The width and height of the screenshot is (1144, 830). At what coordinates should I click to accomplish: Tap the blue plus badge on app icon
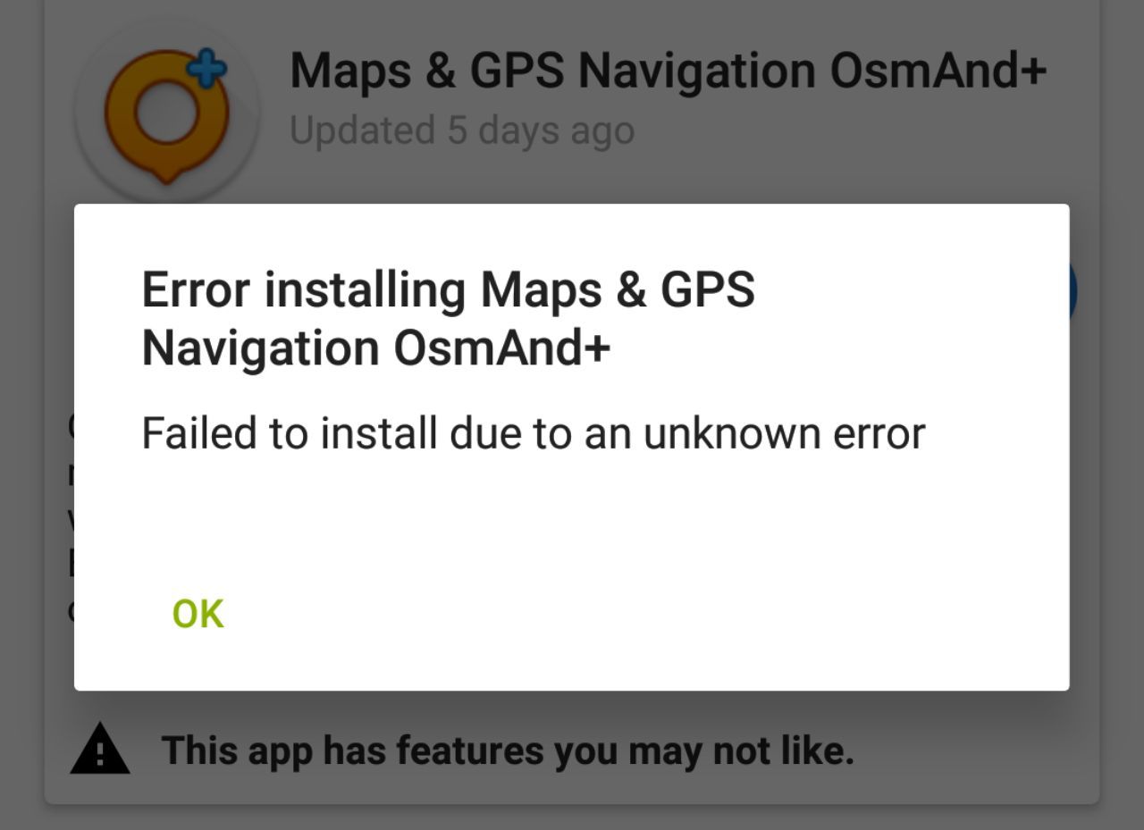[x=206, y=70]
